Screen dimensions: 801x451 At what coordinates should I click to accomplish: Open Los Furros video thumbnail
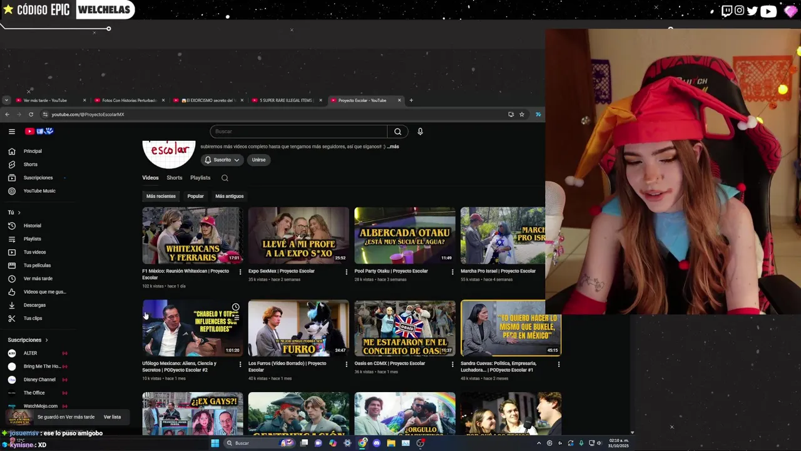(298, 328)
